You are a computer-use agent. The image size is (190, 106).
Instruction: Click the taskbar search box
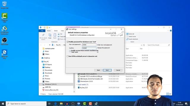click(26, 104)
